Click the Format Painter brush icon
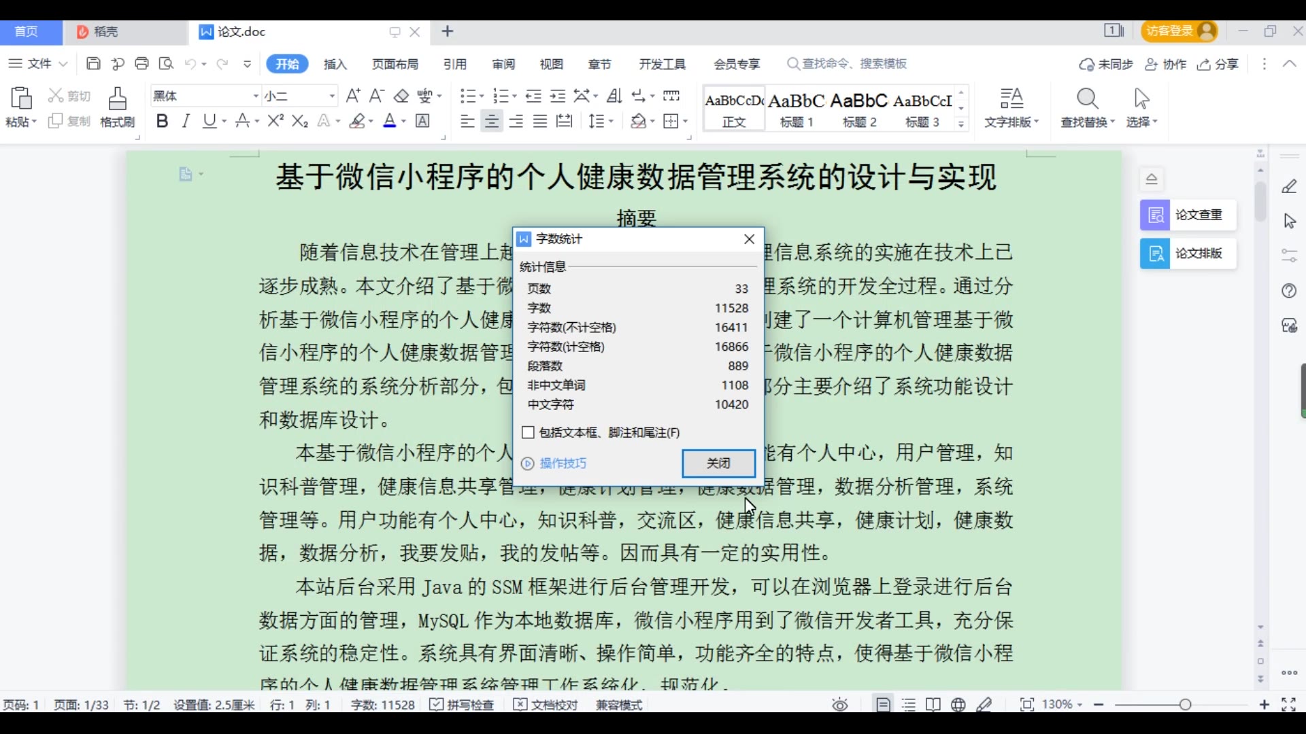 [x=118, y=99]
